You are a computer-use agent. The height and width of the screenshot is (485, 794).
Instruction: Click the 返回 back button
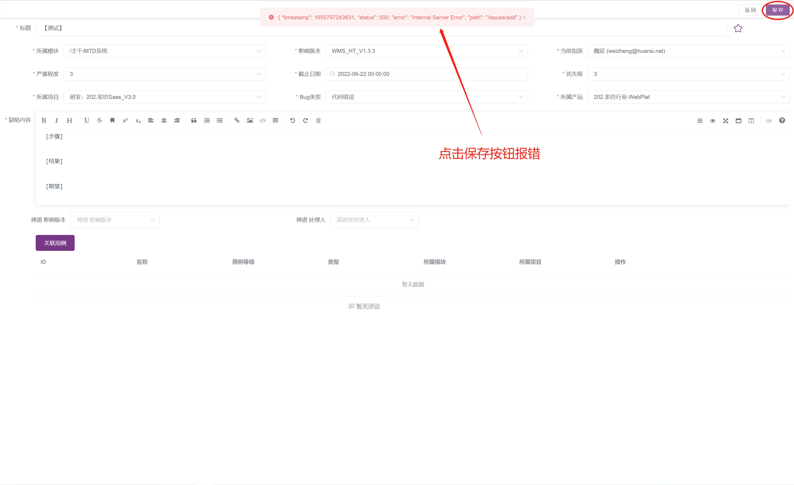click(750, 10)
